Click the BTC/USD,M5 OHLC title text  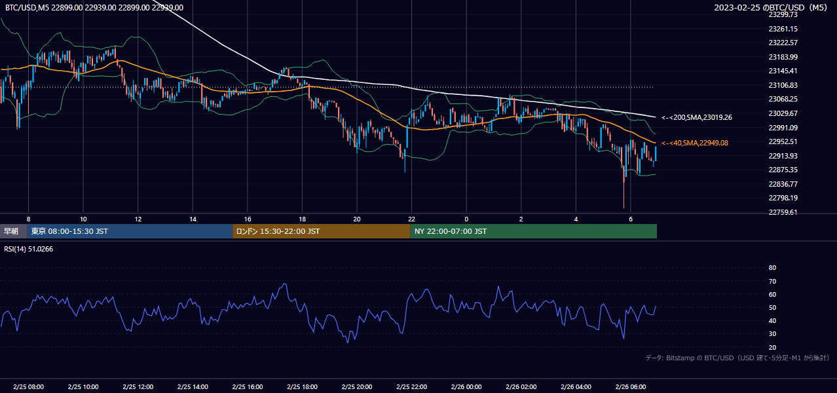pyautogui.click(x=94, y=7)
